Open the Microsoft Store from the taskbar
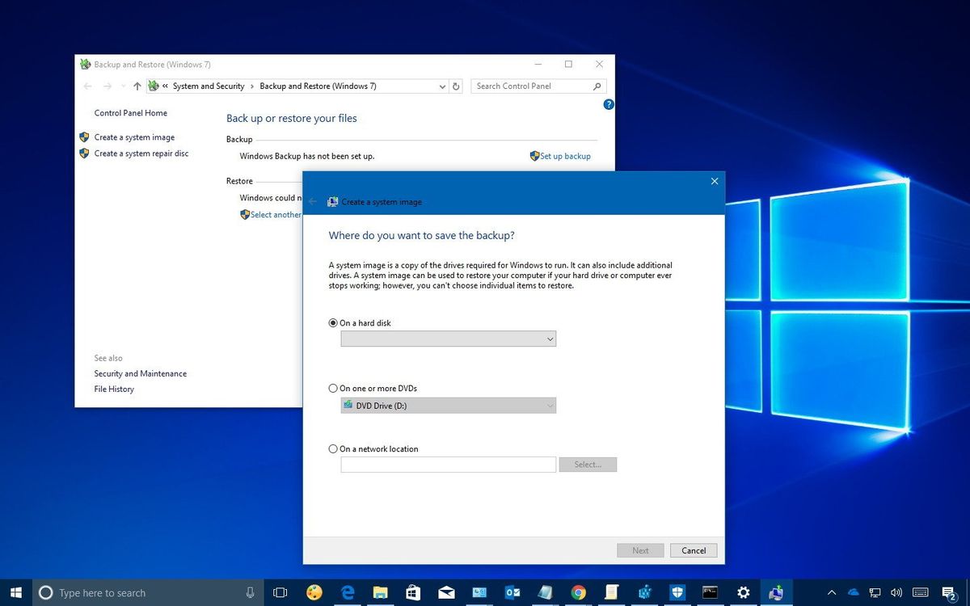 [x=413, y=592]
